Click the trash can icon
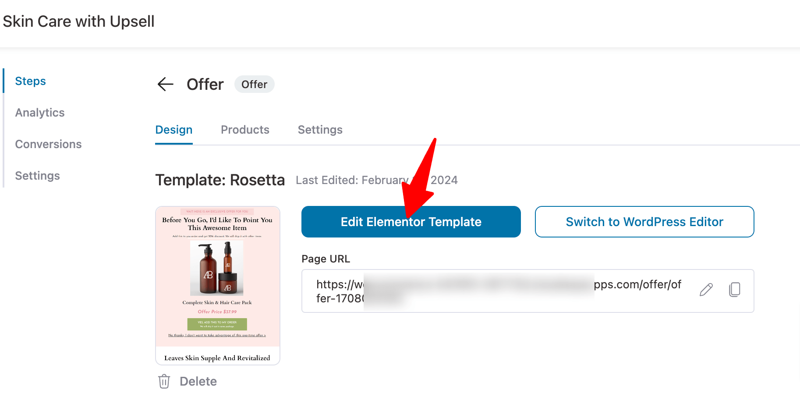The height and width of the screenshot is (404, 800). click(x=164, y=381)
